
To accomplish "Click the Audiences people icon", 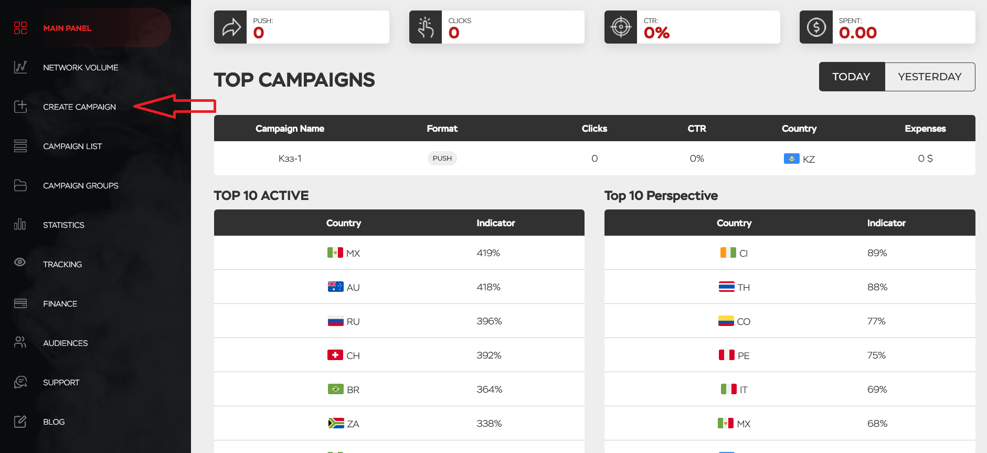I will (x=20, y=342).
